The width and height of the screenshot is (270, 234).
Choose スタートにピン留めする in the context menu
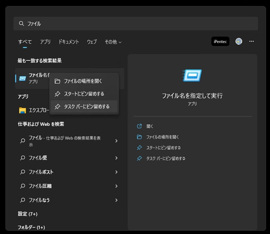(84, 94)
